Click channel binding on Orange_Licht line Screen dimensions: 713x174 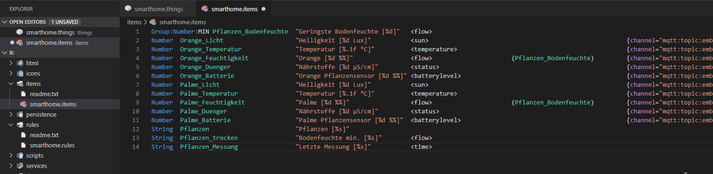[670, 41]
